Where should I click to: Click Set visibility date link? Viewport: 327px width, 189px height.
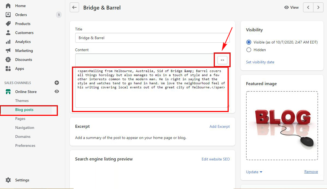coord(260,62)
